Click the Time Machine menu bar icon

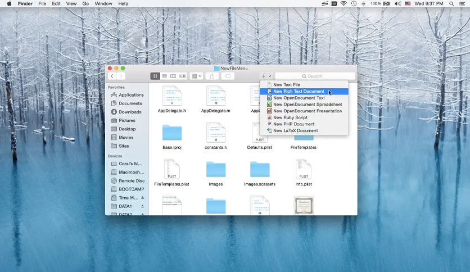(x=354, y=3)
